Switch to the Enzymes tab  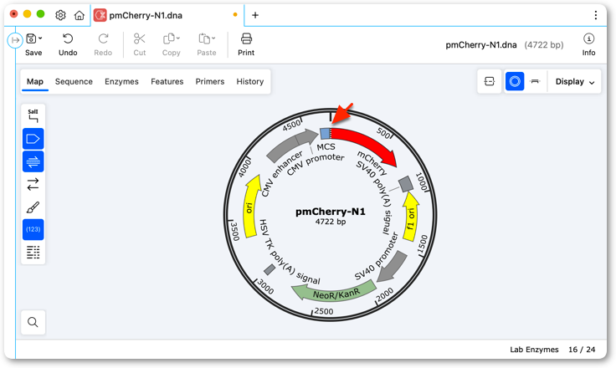tap(121, 82)
